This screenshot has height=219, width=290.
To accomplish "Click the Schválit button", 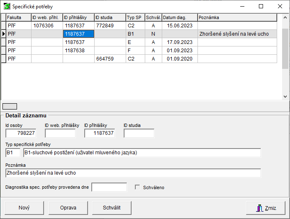I will 112,208.
